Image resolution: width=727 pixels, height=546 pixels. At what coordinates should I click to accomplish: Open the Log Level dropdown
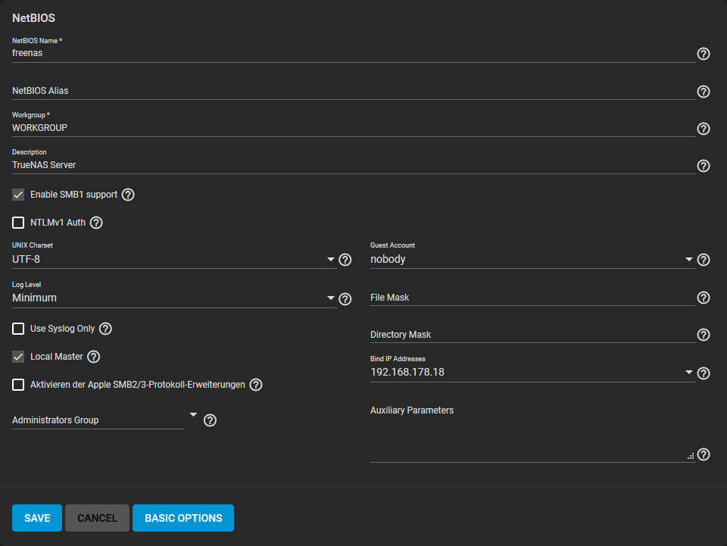click(x=173, y=298)
